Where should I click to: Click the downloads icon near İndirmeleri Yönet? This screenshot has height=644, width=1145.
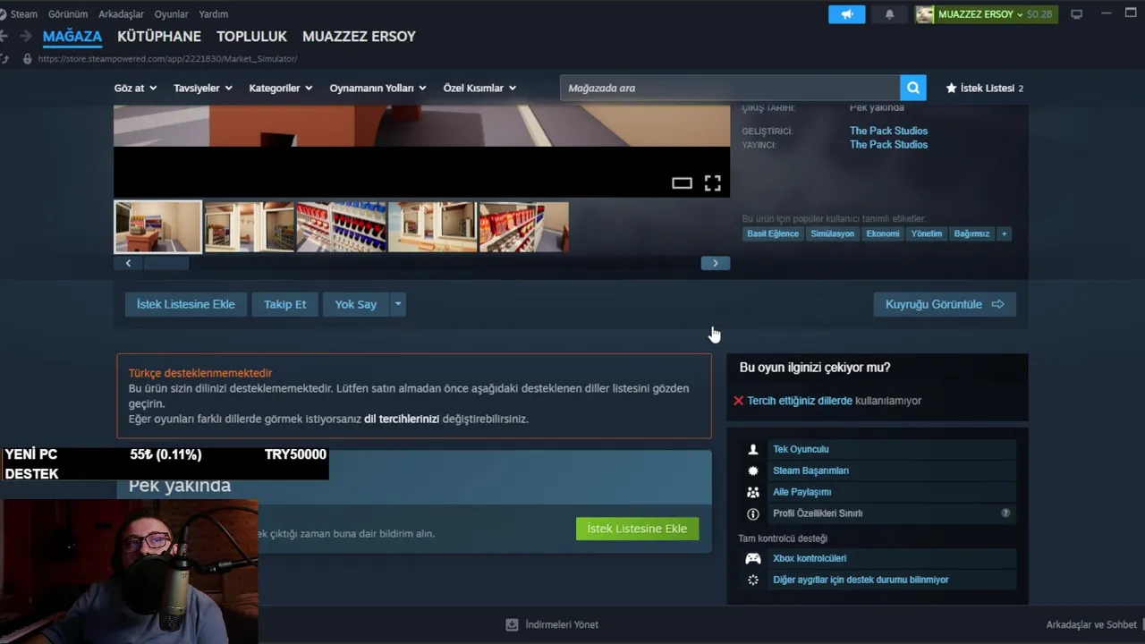coord(512,624)
